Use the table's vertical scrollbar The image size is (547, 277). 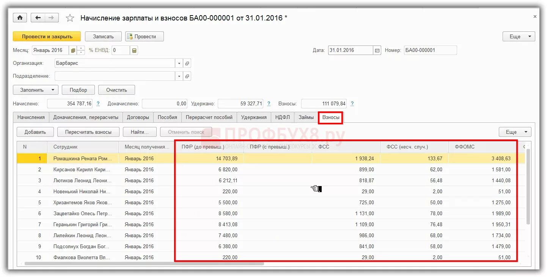(x=528, y=186)
